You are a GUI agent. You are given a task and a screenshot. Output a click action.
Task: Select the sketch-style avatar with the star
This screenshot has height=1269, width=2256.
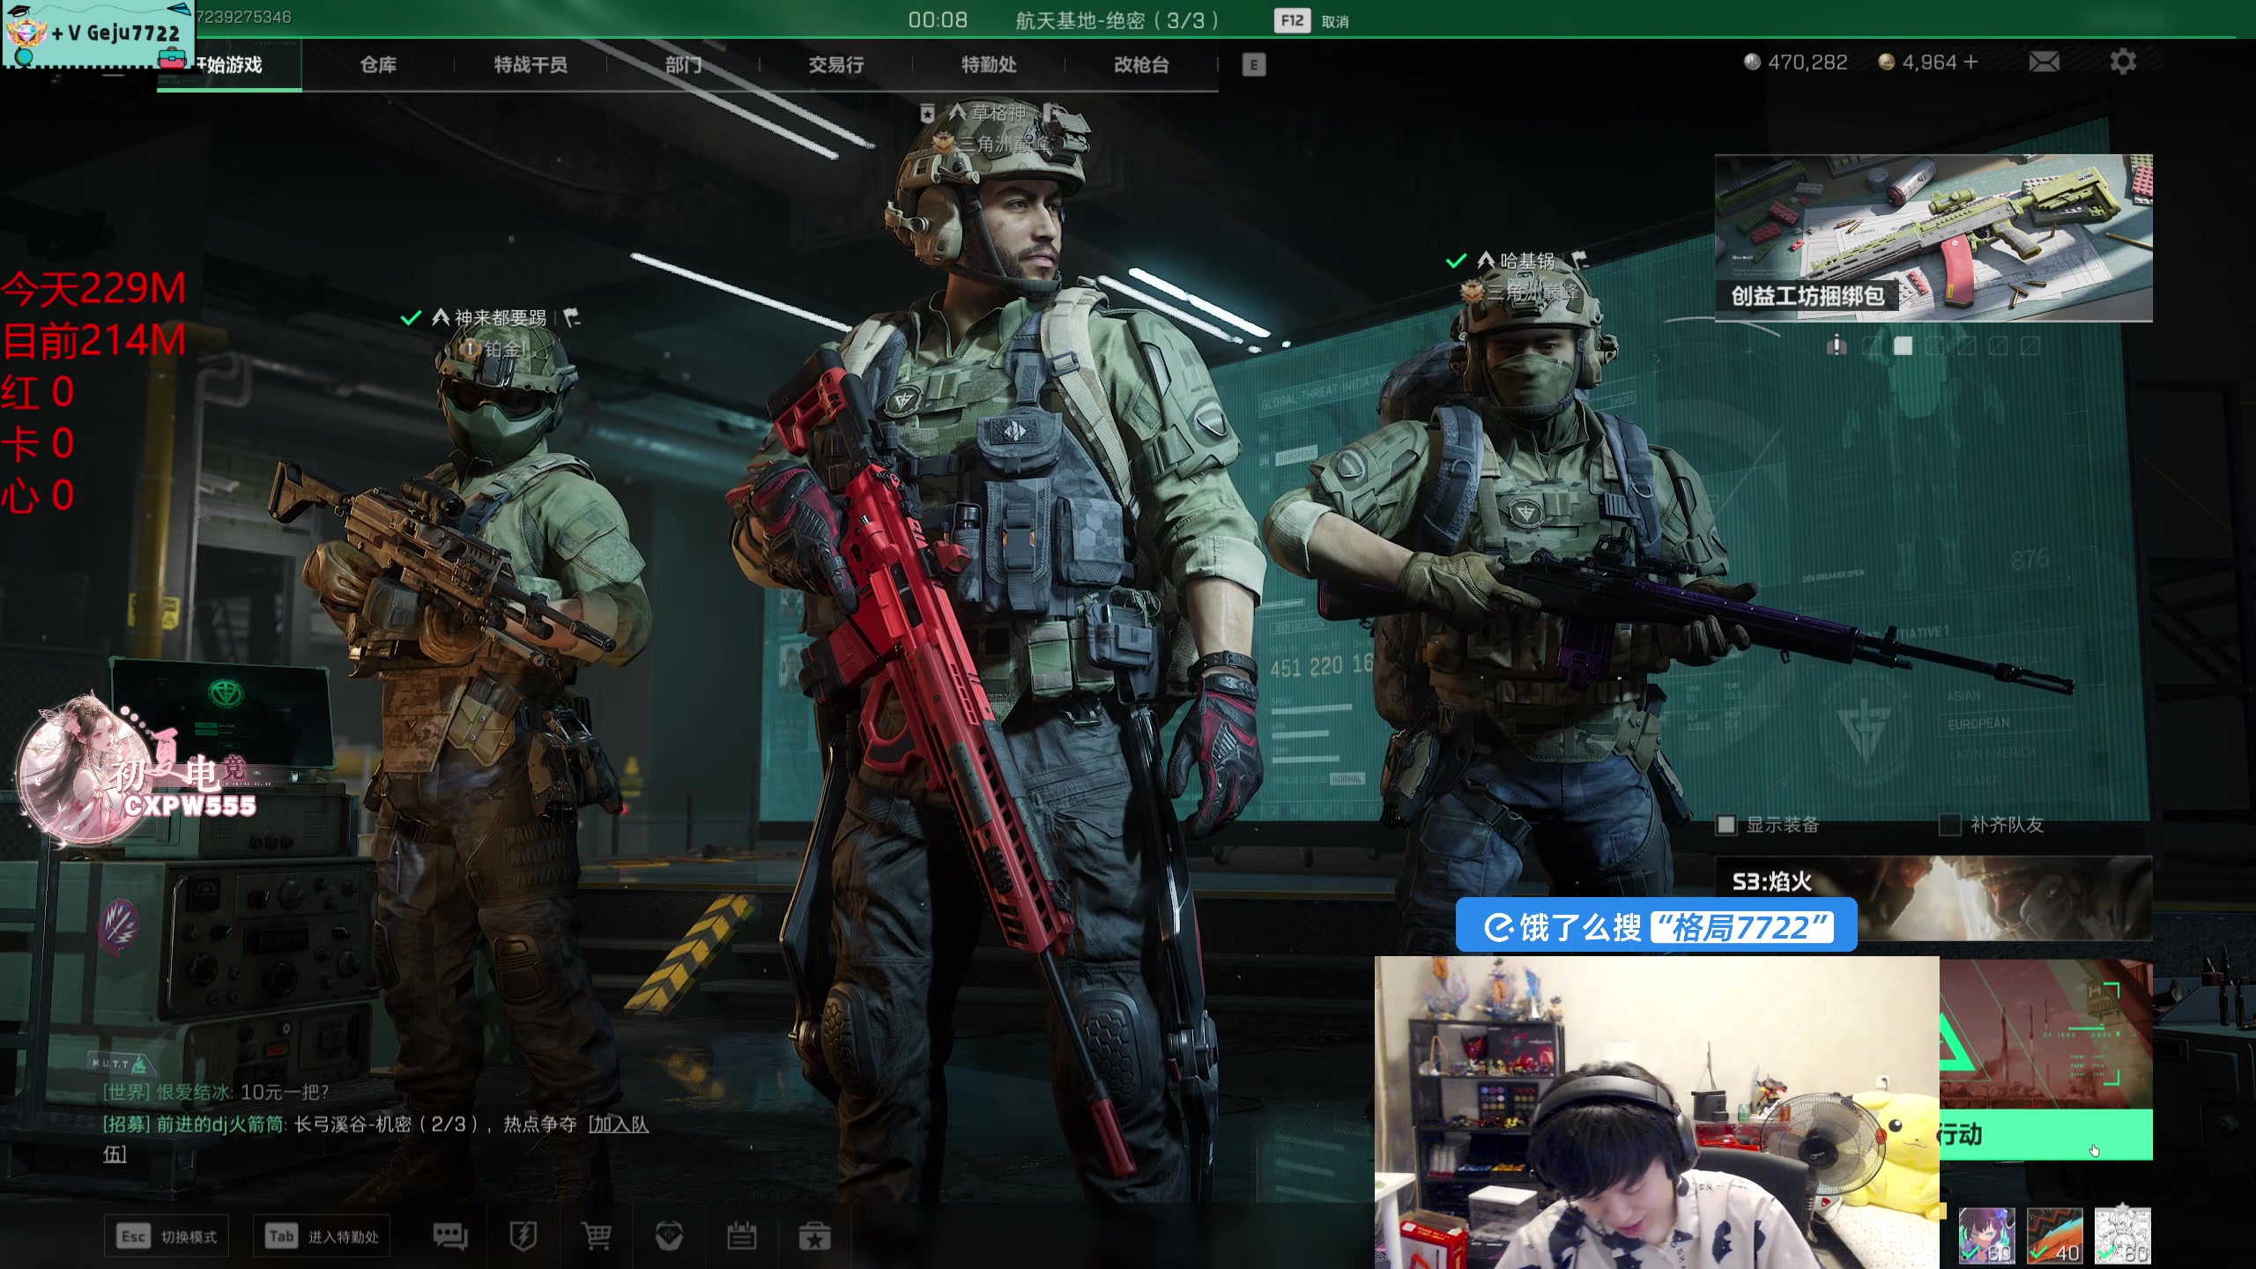click(2123, 1236)
